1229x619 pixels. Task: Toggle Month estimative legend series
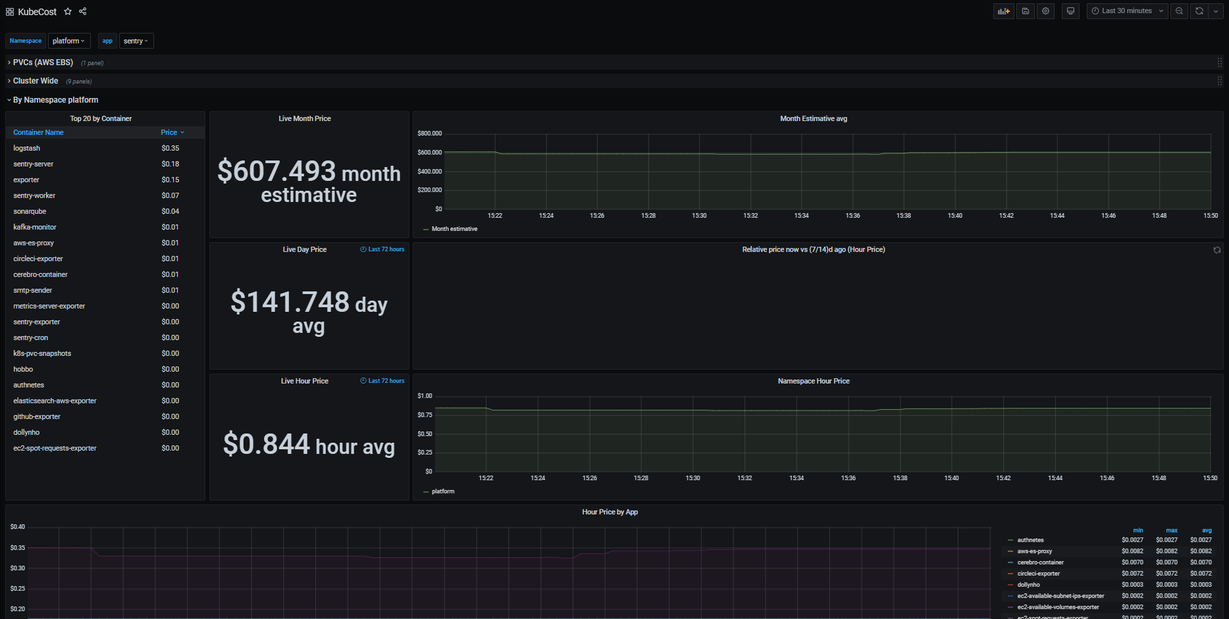pos(454,229)
